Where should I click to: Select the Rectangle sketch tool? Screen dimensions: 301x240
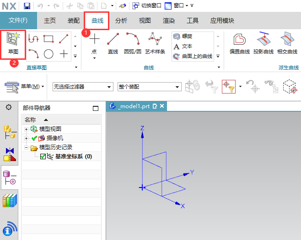(x=48, y=38)
